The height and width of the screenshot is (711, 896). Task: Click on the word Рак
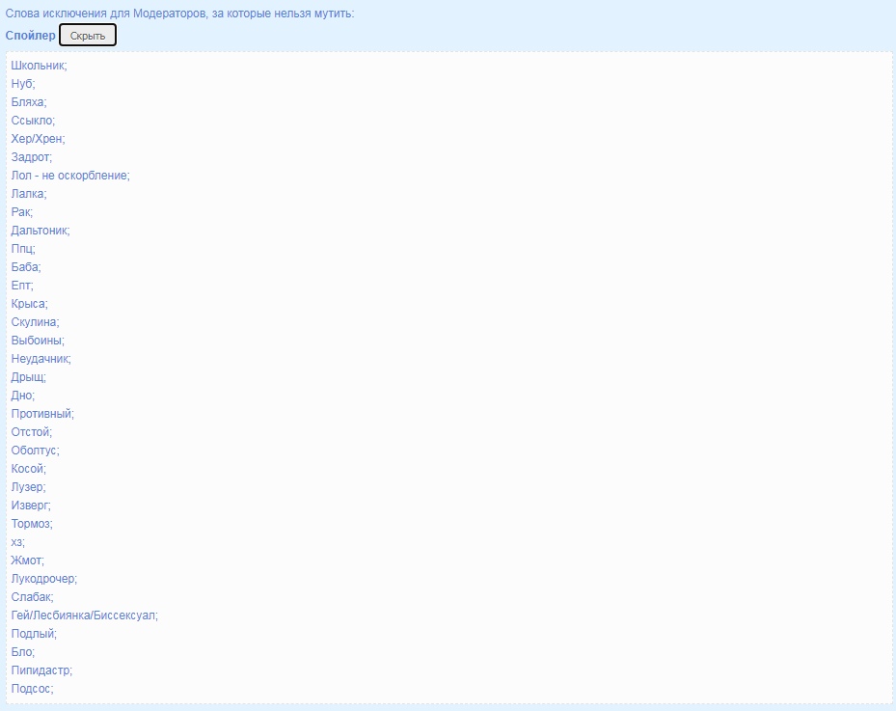pos(21,212)
